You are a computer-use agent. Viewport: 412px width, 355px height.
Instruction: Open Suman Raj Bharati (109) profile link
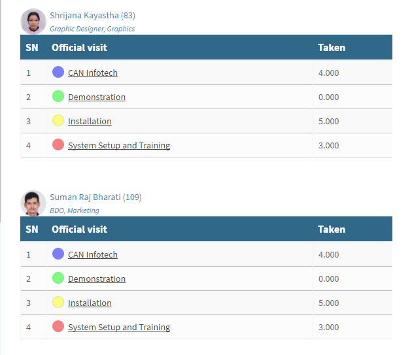click(x=95, y=197)
